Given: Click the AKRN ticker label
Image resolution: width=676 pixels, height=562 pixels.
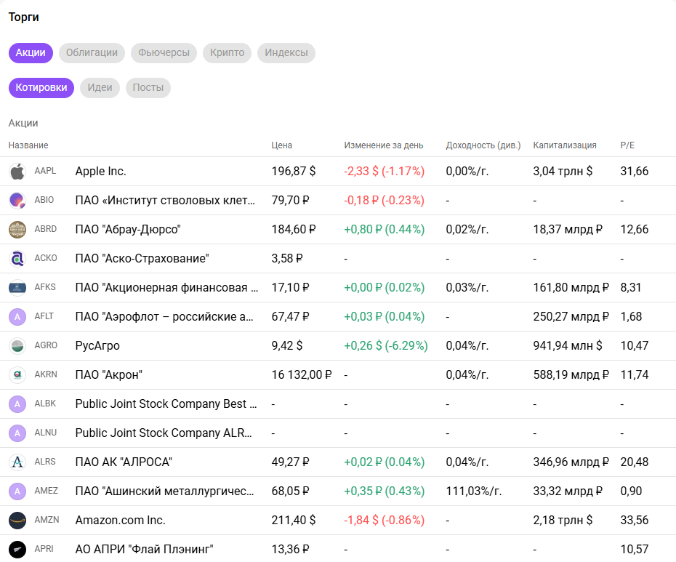Looking at the screenshot, I should [46, 374].
